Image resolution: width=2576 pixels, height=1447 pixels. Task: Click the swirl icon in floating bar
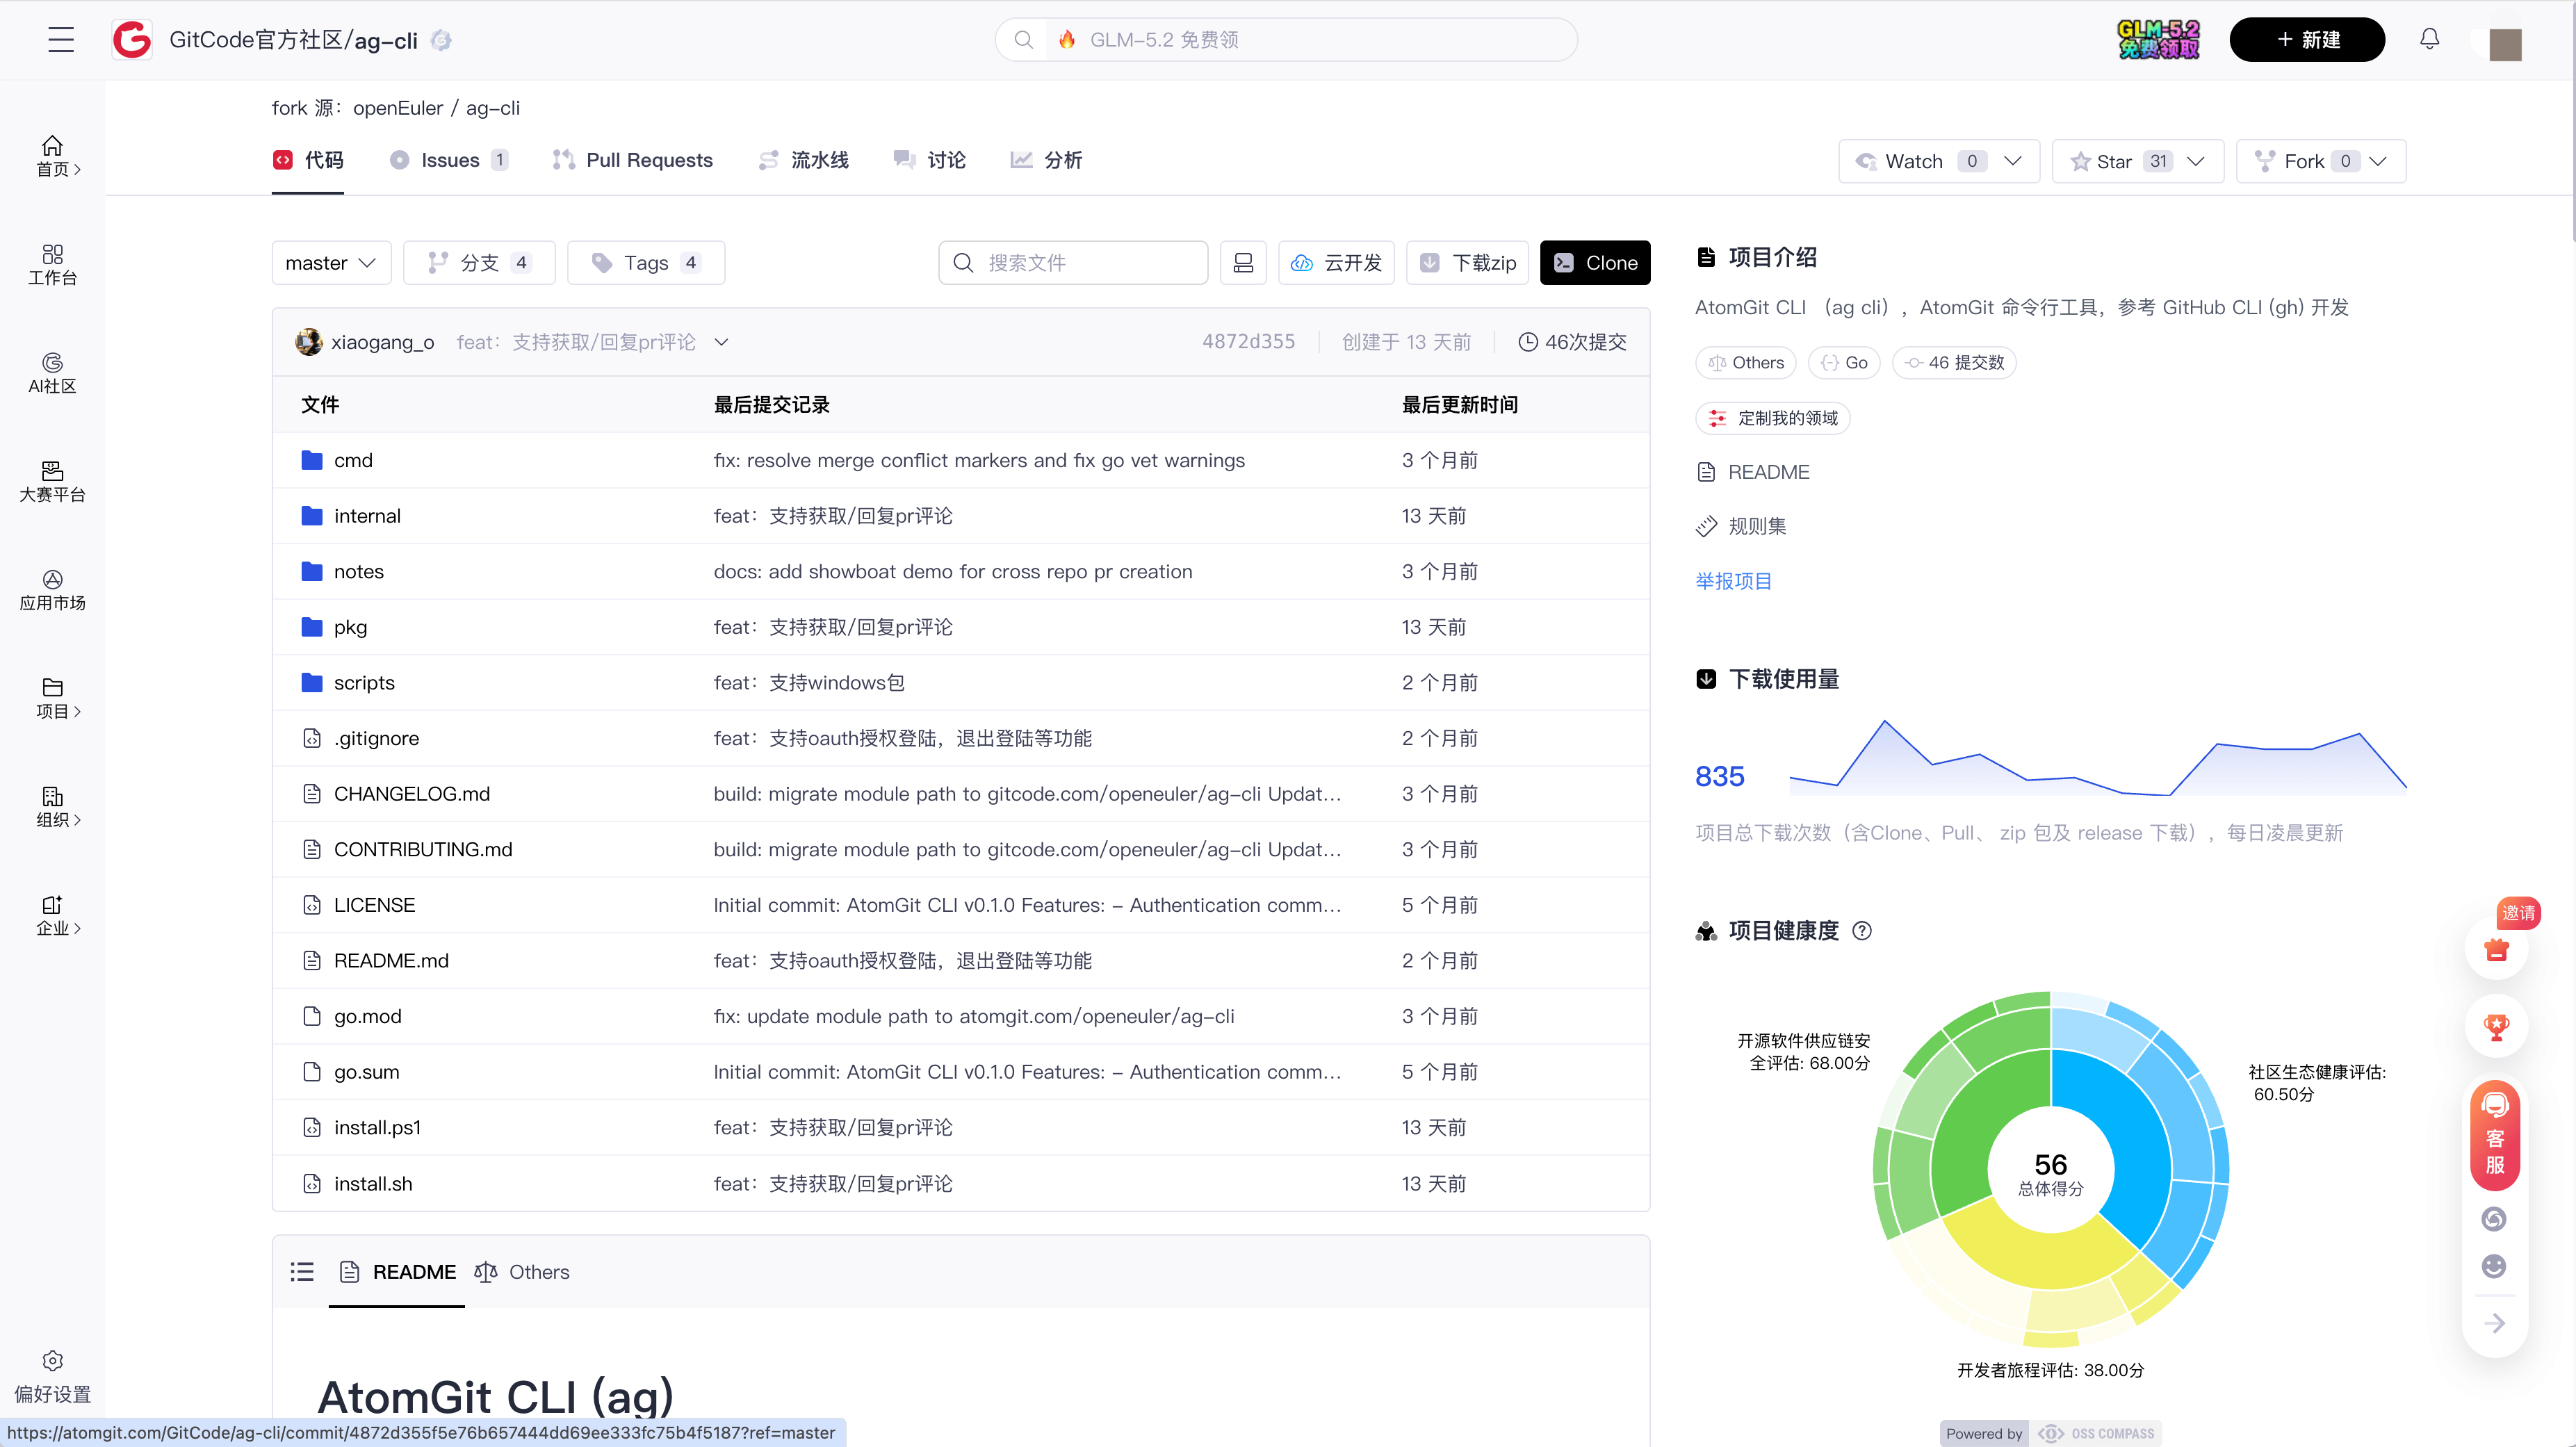(2494, 1218)
